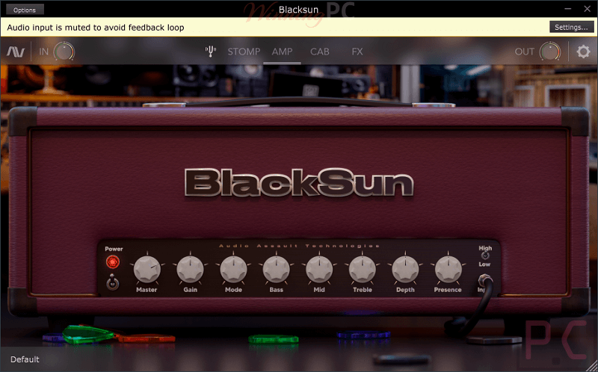Click the Master knob

[x=147, y=270]
